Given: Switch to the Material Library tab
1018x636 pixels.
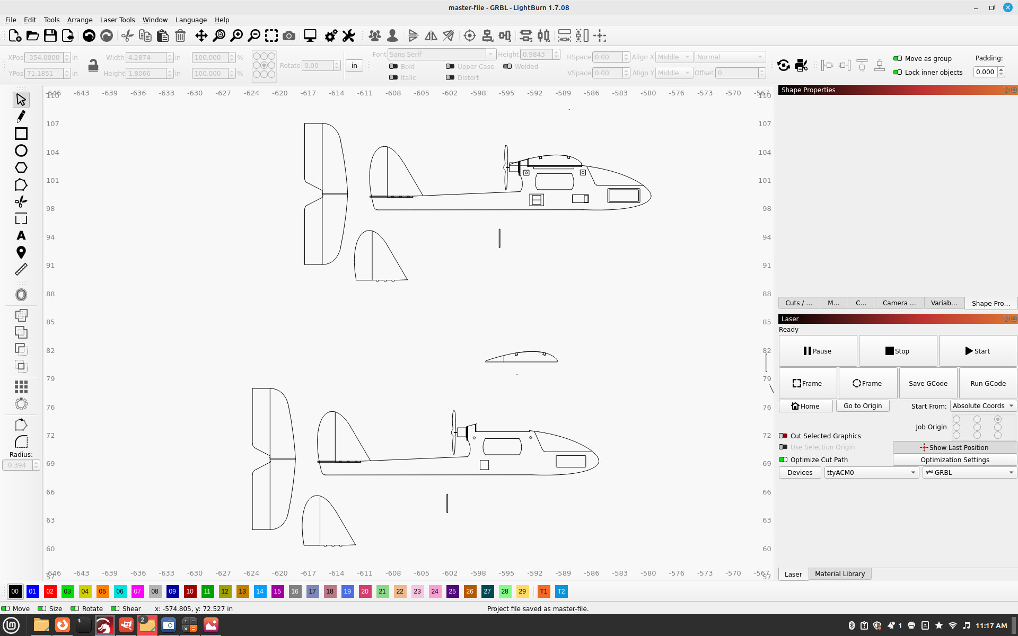Looking at the screenshot, I should [840, 573].
